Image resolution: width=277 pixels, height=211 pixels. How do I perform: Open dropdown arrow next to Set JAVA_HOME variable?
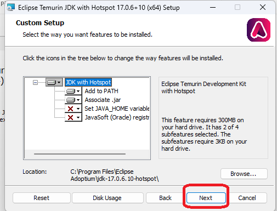(78, 109)
